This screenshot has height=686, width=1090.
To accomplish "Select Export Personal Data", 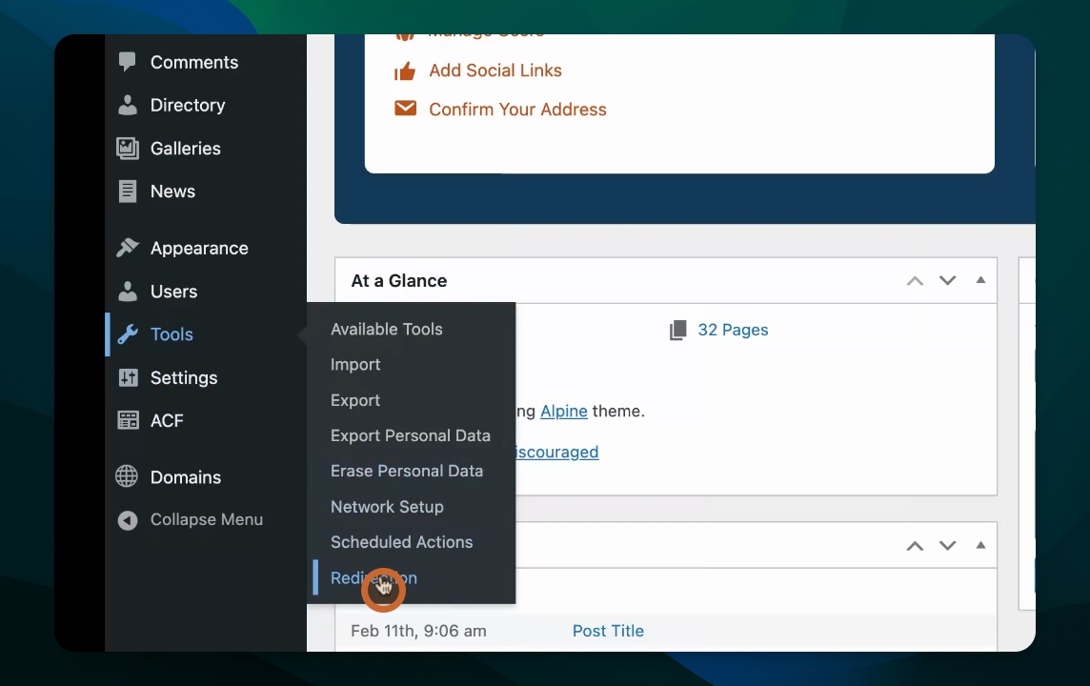I will click(x=410, y=435).
